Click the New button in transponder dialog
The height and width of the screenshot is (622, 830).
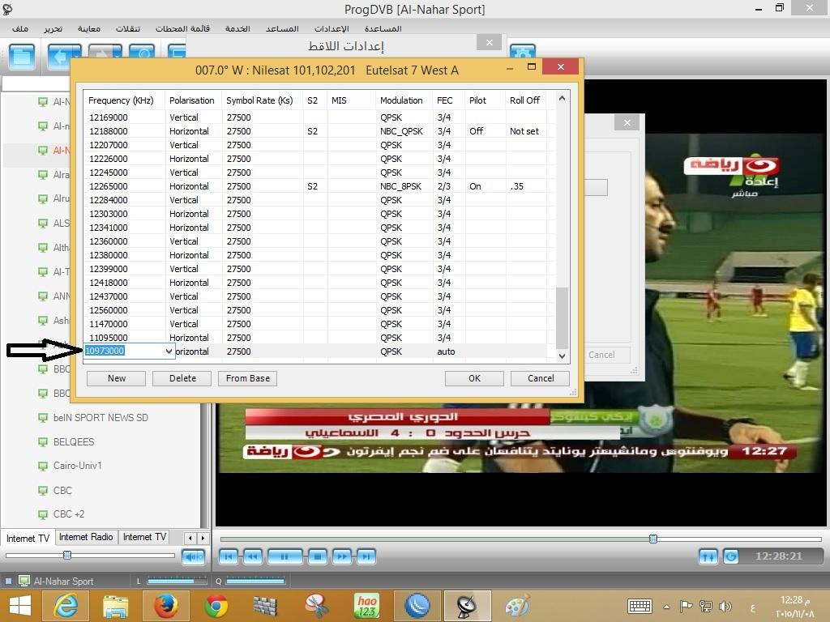pyautogui.click(x=117, y=378)
